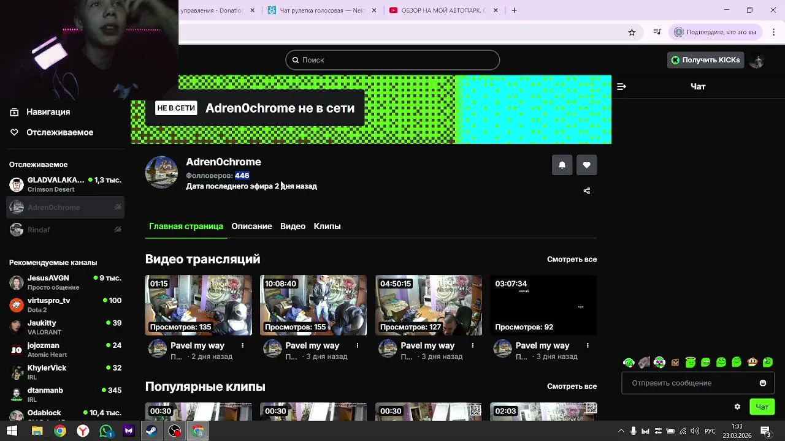Screen dimensions: 785x441
Task: Open options menu for 04:50:15 video
Action: 472,345
